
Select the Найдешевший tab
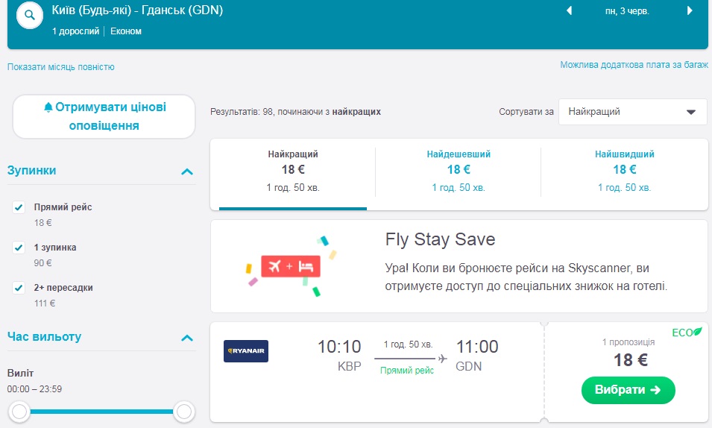459,170
